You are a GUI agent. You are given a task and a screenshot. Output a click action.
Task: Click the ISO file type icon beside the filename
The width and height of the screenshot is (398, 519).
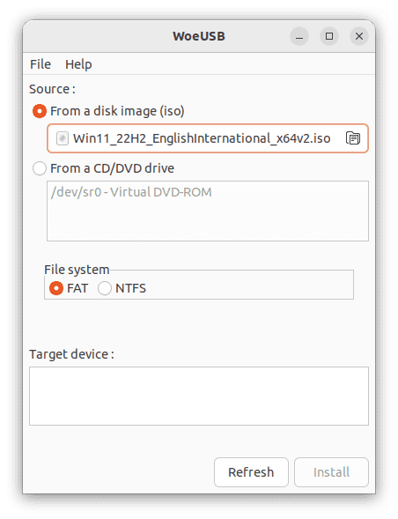pos(63,138)
